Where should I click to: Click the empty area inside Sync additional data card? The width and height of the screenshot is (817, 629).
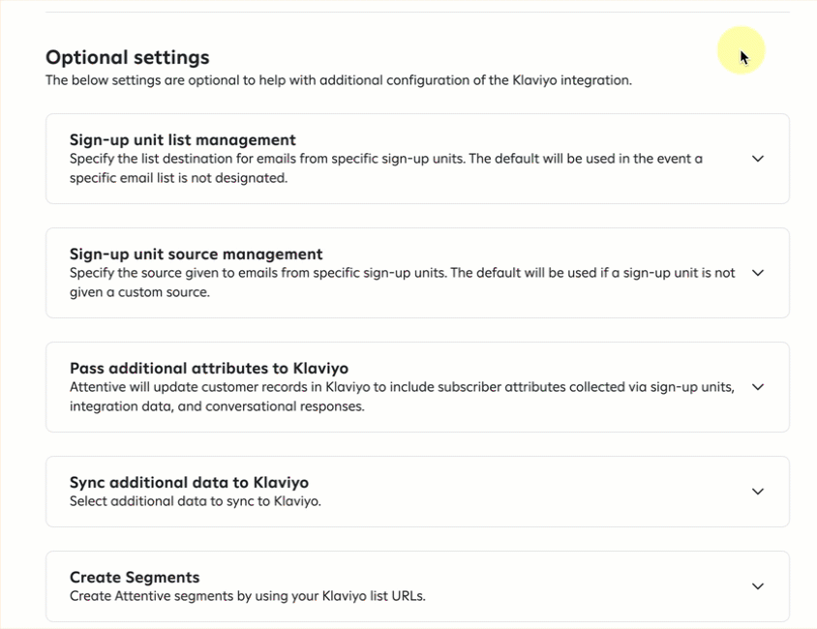pyautogui.click(x=542, y=492)
